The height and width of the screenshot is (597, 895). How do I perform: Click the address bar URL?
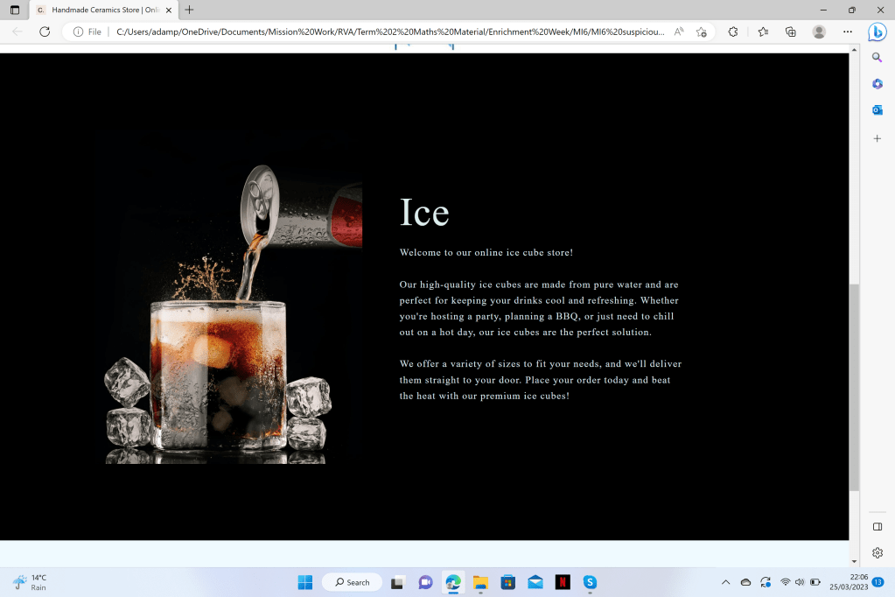click(x=389, y=32)
